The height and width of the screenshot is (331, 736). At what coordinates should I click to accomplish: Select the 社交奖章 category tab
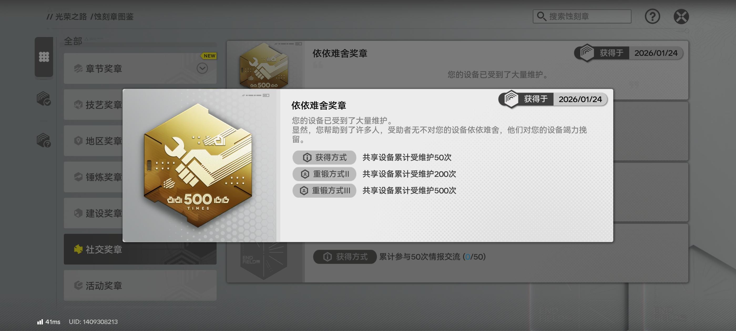coord(140,249)
